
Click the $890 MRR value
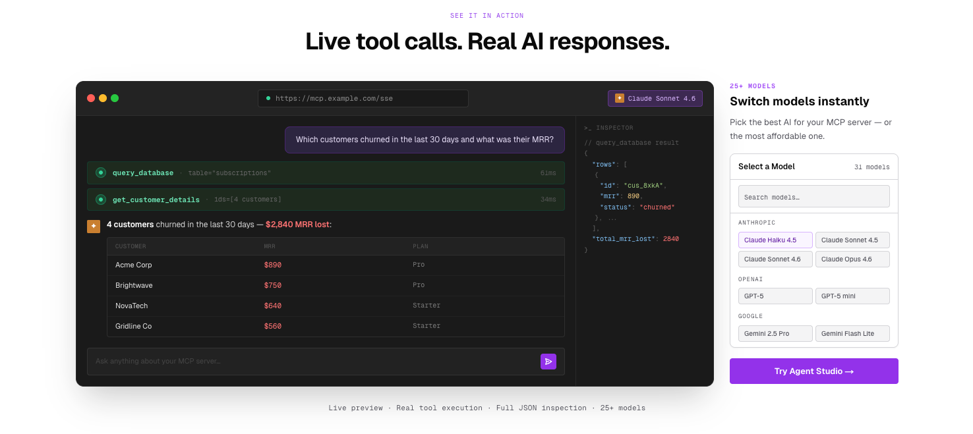(273, 265)
